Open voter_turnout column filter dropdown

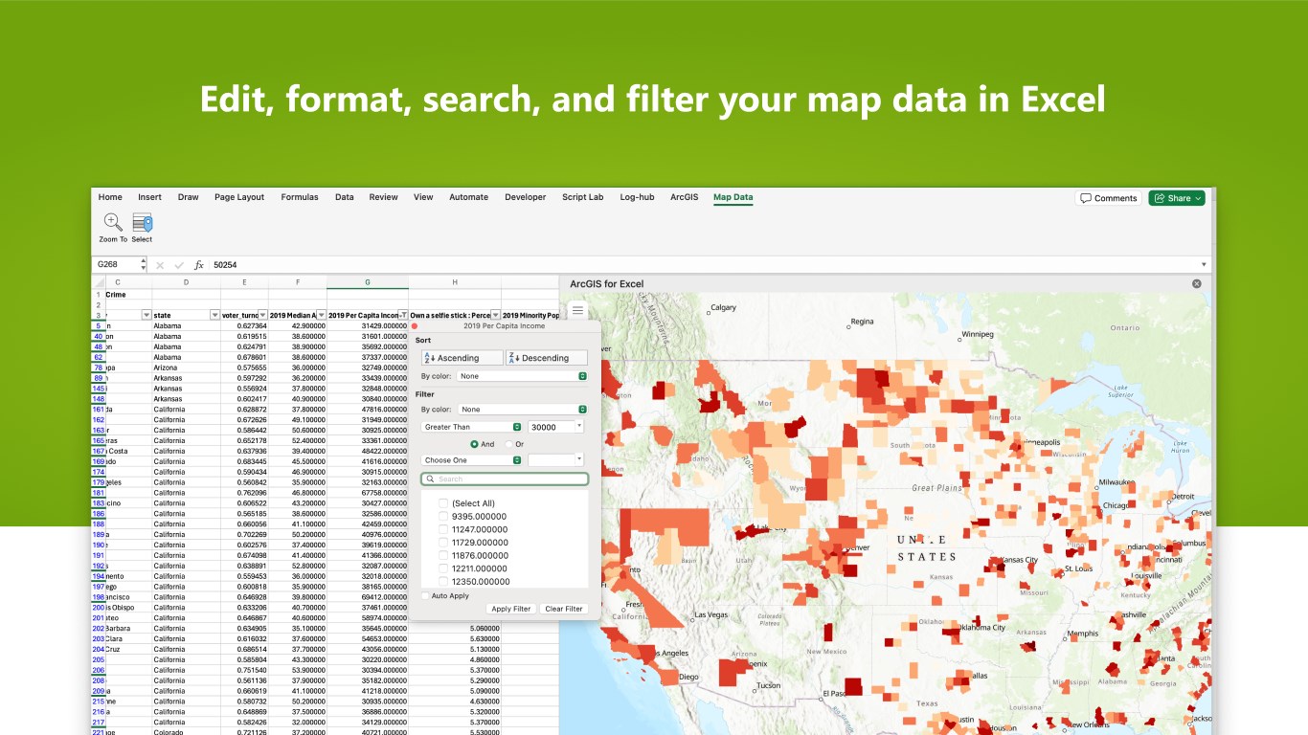tap(262, 315)
